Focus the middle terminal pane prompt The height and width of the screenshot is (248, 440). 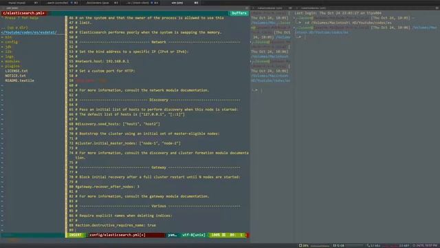pyautogui.click(x=256, y=90)
